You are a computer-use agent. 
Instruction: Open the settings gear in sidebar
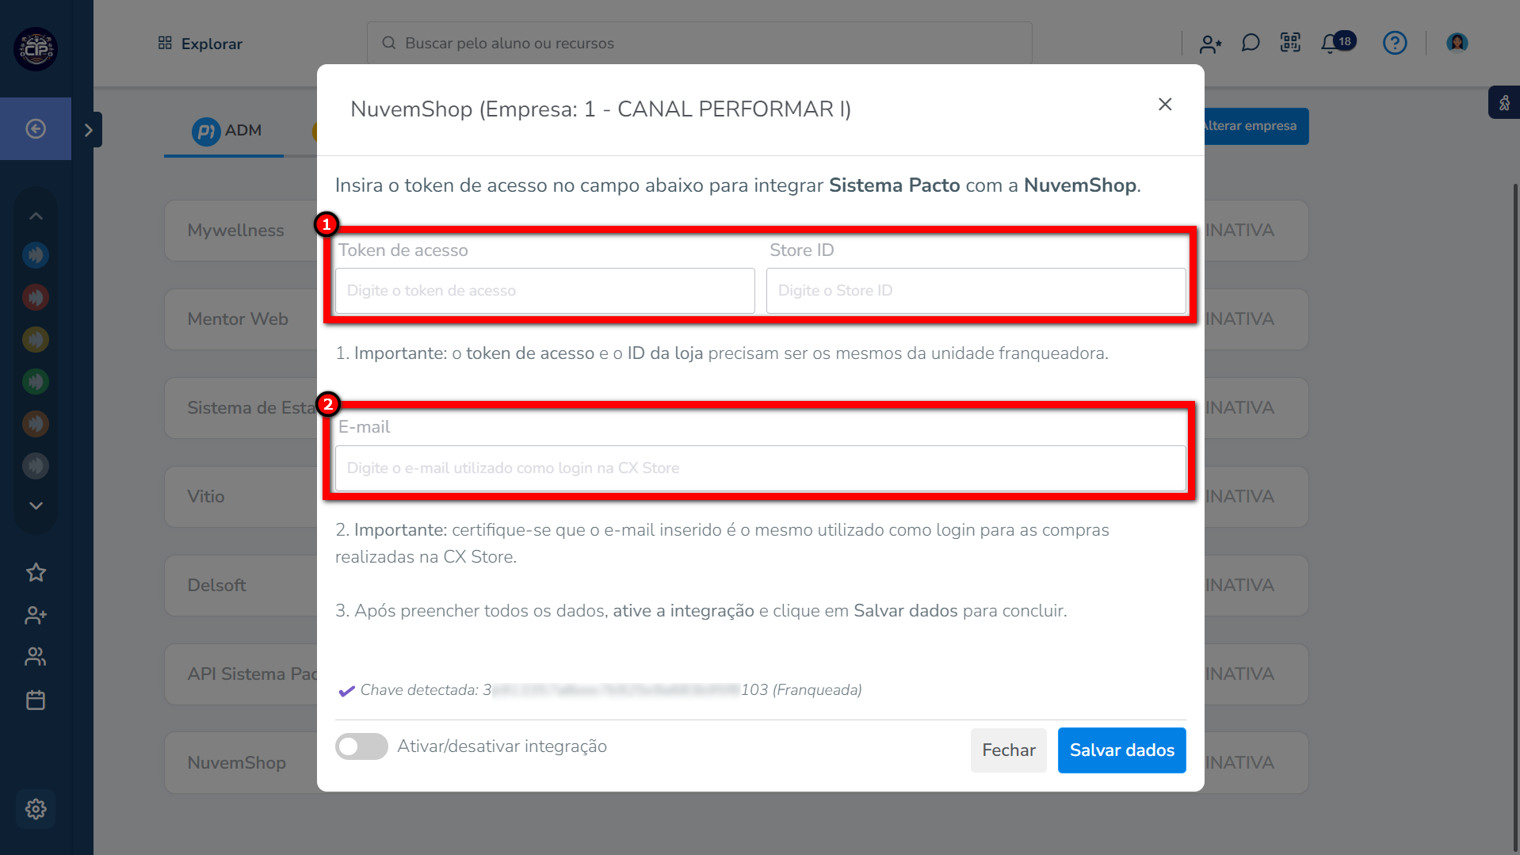[x=36, y=809]
